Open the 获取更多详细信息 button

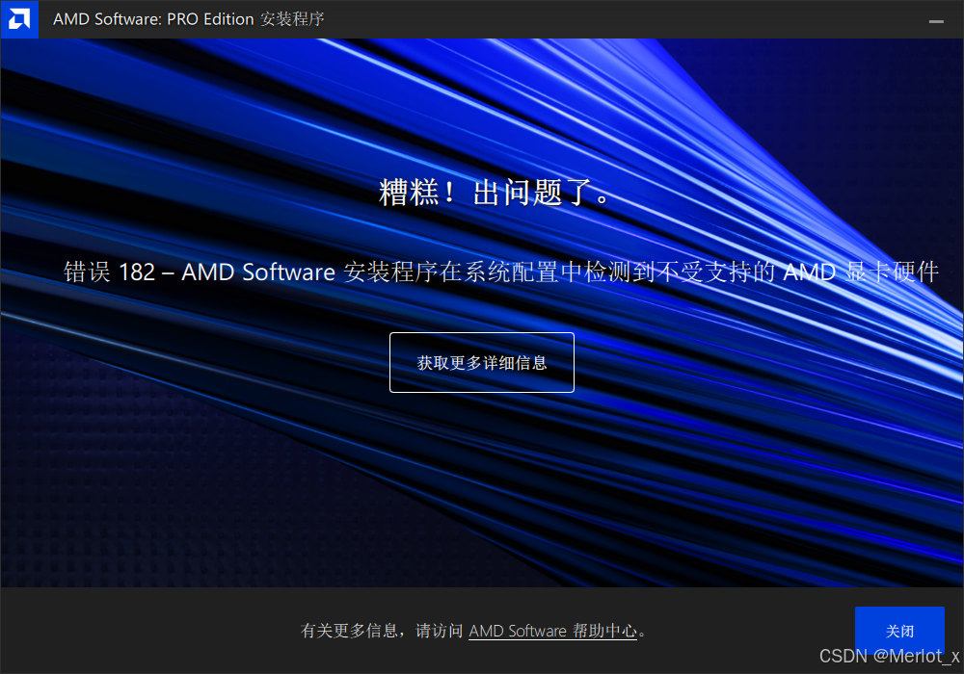481,362
